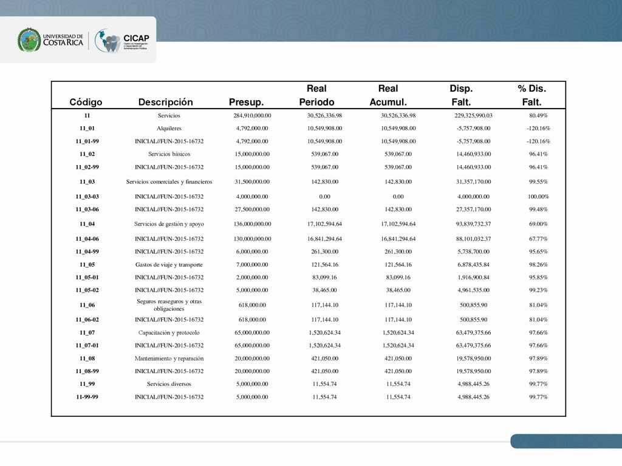Click Real Periodo 0.00 in row 11_03-03
The height and width of the screenshot is (466, 622).
(x=324, y=197)
